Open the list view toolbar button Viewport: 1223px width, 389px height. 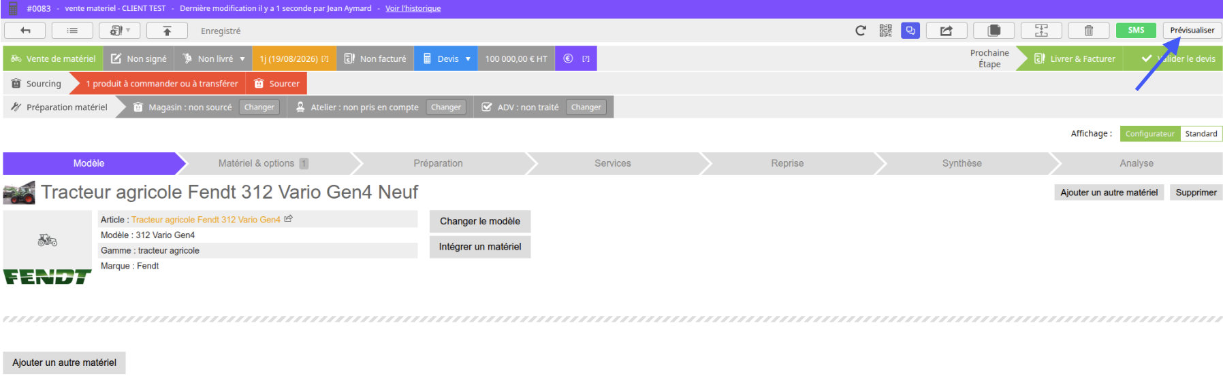pos(72,31)
